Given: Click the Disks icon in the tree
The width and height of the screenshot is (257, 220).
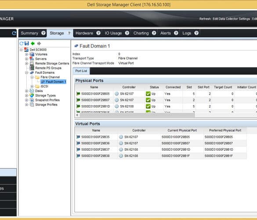Looking at the screenshot, I should click(x=32, y=91).
